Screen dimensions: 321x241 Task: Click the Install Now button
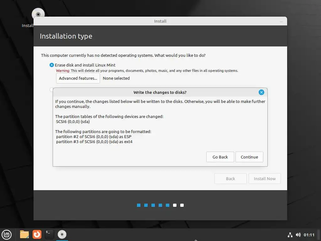(265, 179)
